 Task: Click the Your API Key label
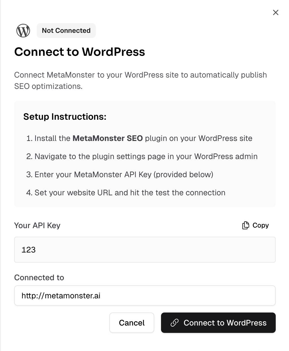point(37,226)
